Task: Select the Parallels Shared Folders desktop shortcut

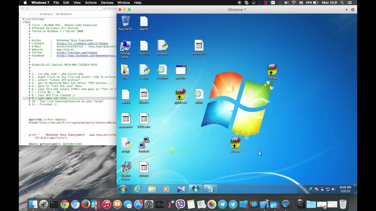Action: pyautogui.click(x=125, y=49)
